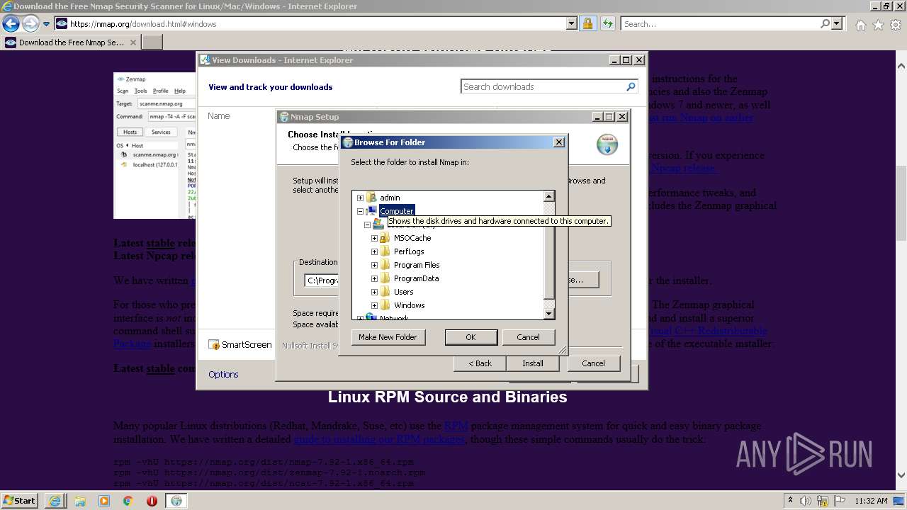Screen dimensions: 907x510
Task: Click the Local Disk drive icon
Action: tap(378, 225)
